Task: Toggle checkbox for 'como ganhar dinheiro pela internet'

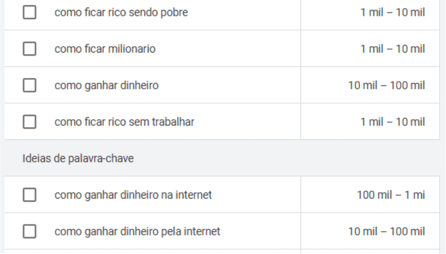Action: pos(30,232)
